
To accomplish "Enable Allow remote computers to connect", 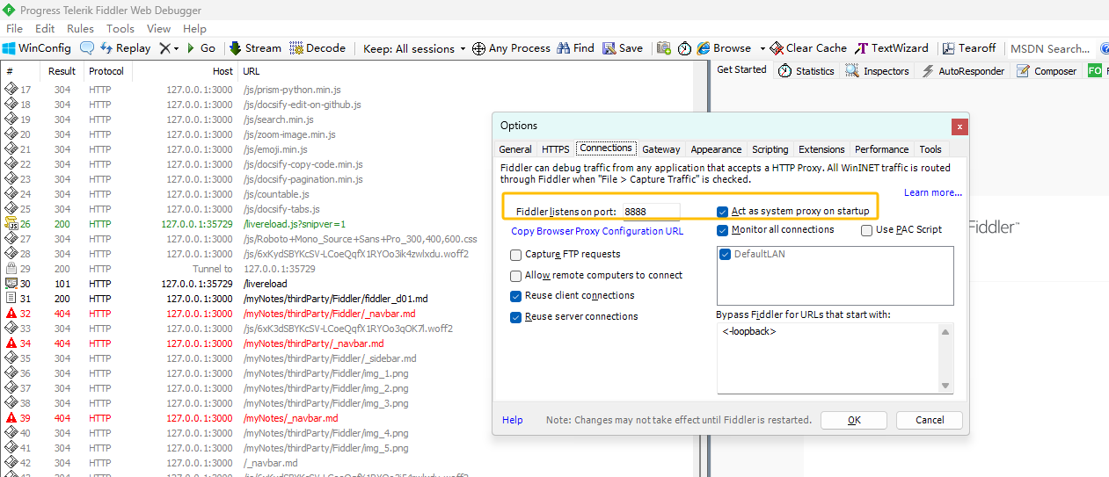I will pos(516,276).
